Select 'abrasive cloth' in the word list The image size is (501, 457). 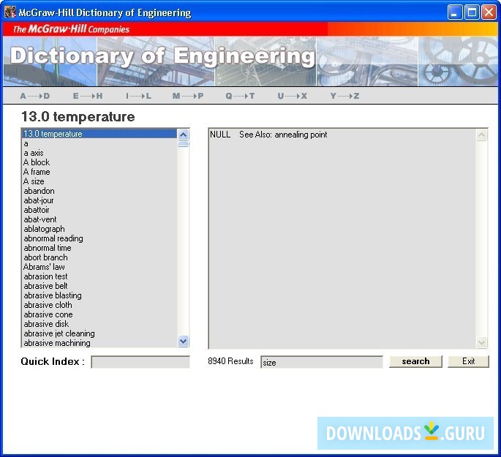coord(99,305)
